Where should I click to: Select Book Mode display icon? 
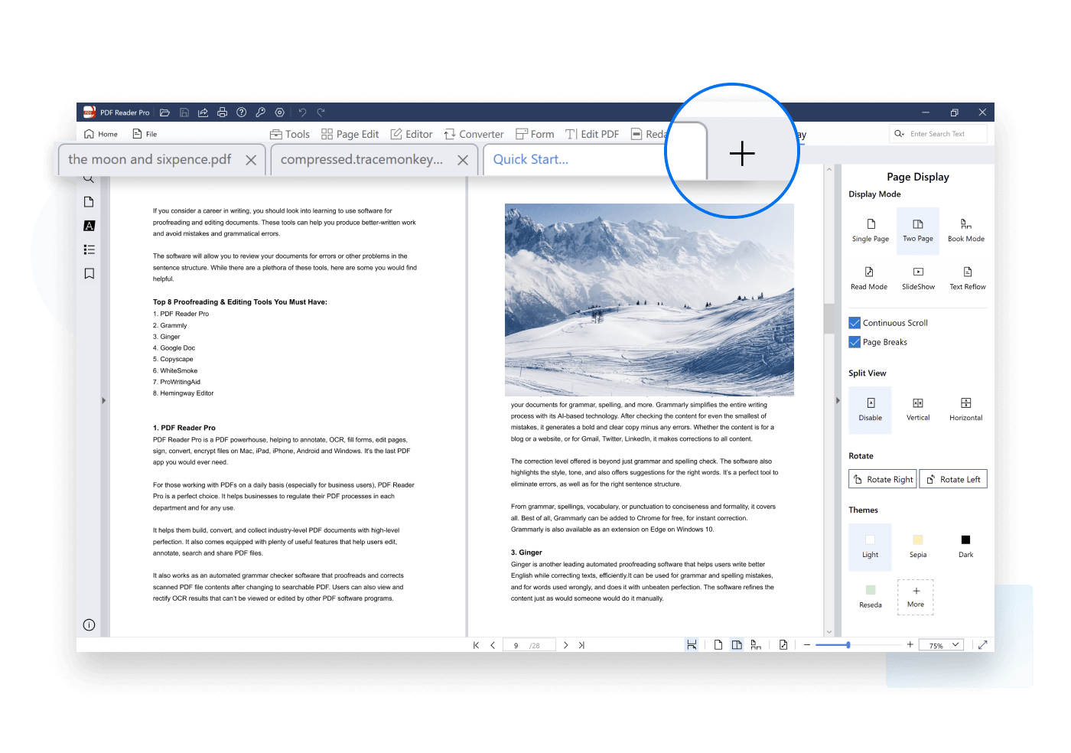click(965, 224)
